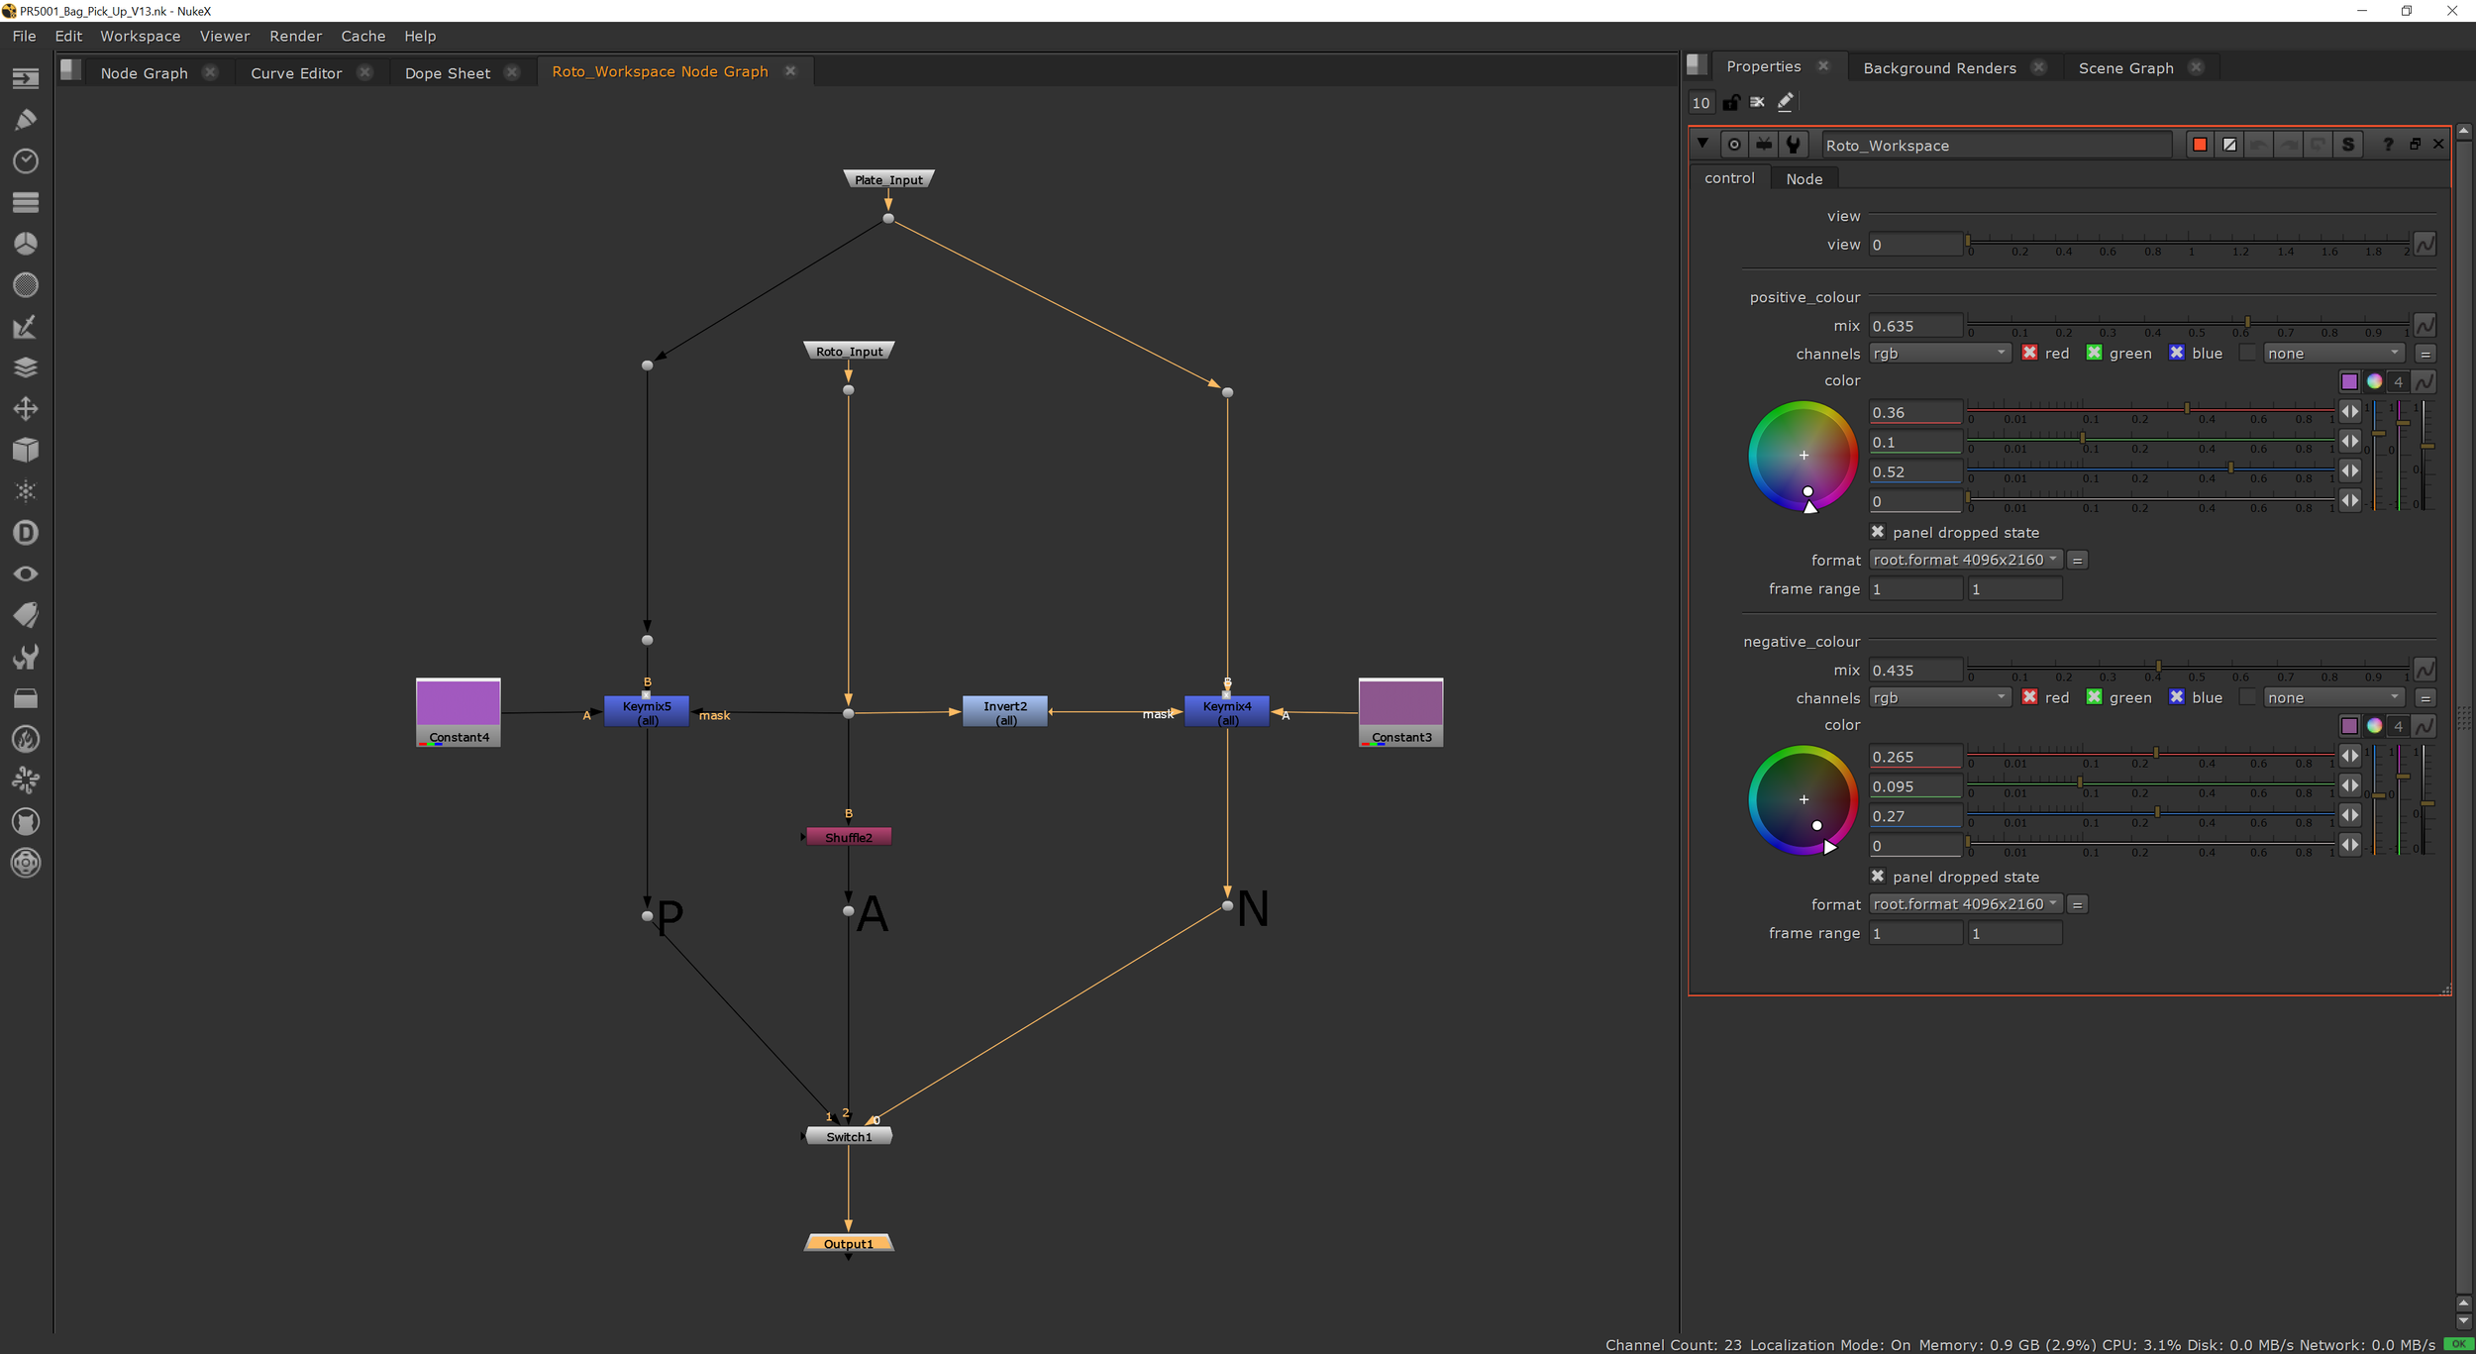Click the equals button beside positive_colour channels
This screenshot has height=1354, width=2476.
click(2425, 354)
